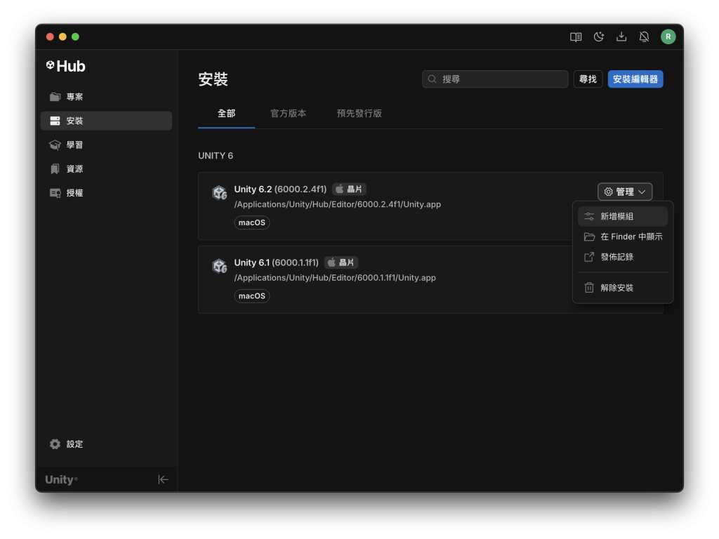Click the Unity 6.2 (6000.2.4f1) title
719x539 pixels.
click(x=281, y=189)
